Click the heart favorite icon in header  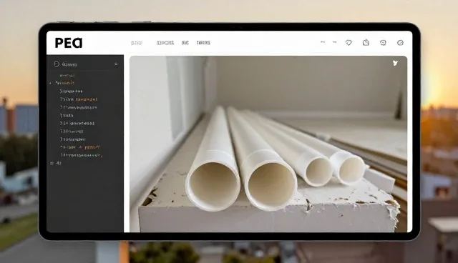[x=349, y=43]
